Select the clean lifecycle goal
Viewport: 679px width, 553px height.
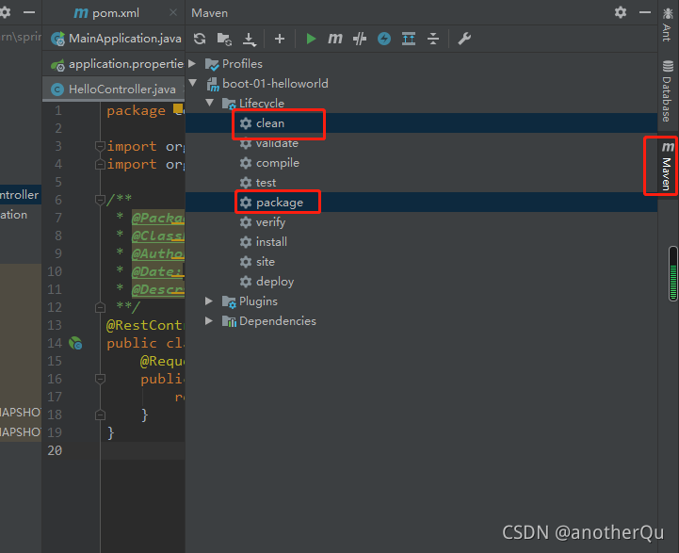[421, 123]
